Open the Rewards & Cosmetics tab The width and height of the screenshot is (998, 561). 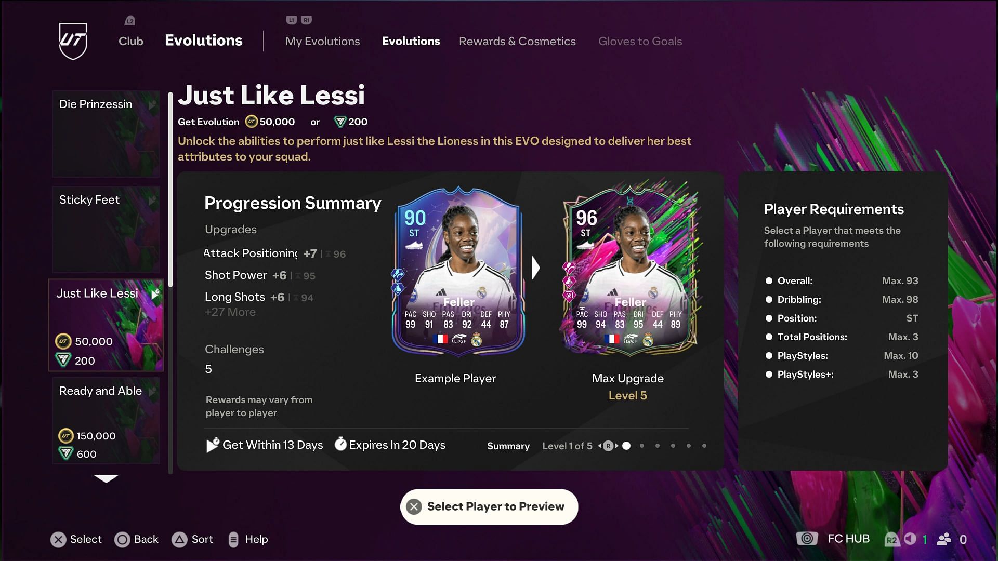pyautogui.click(x=517, y=41)
